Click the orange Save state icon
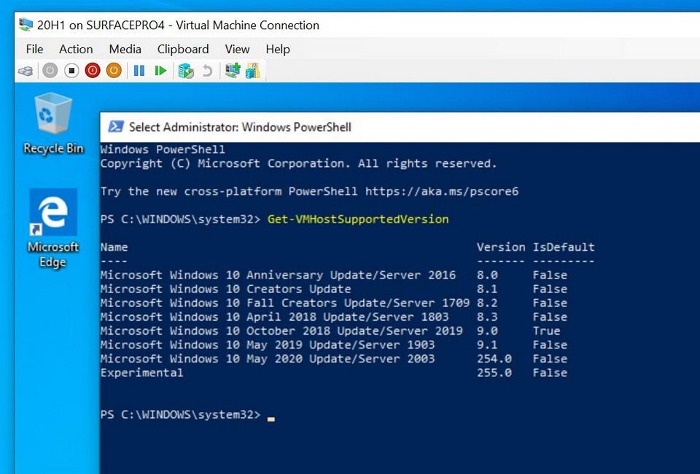 tap(113, 71)
